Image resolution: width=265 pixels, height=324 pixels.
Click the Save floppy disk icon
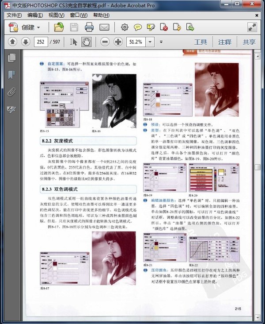74,27
